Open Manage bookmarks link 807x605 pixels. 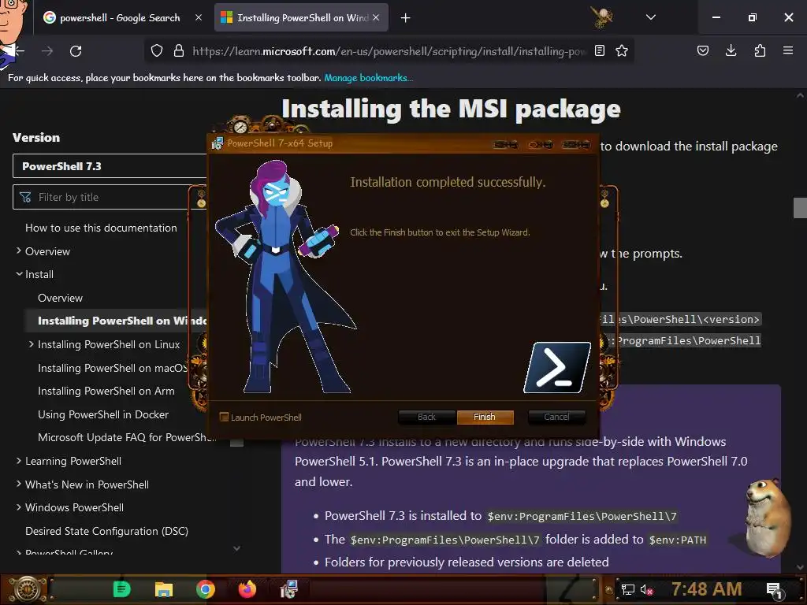(369, 78)
